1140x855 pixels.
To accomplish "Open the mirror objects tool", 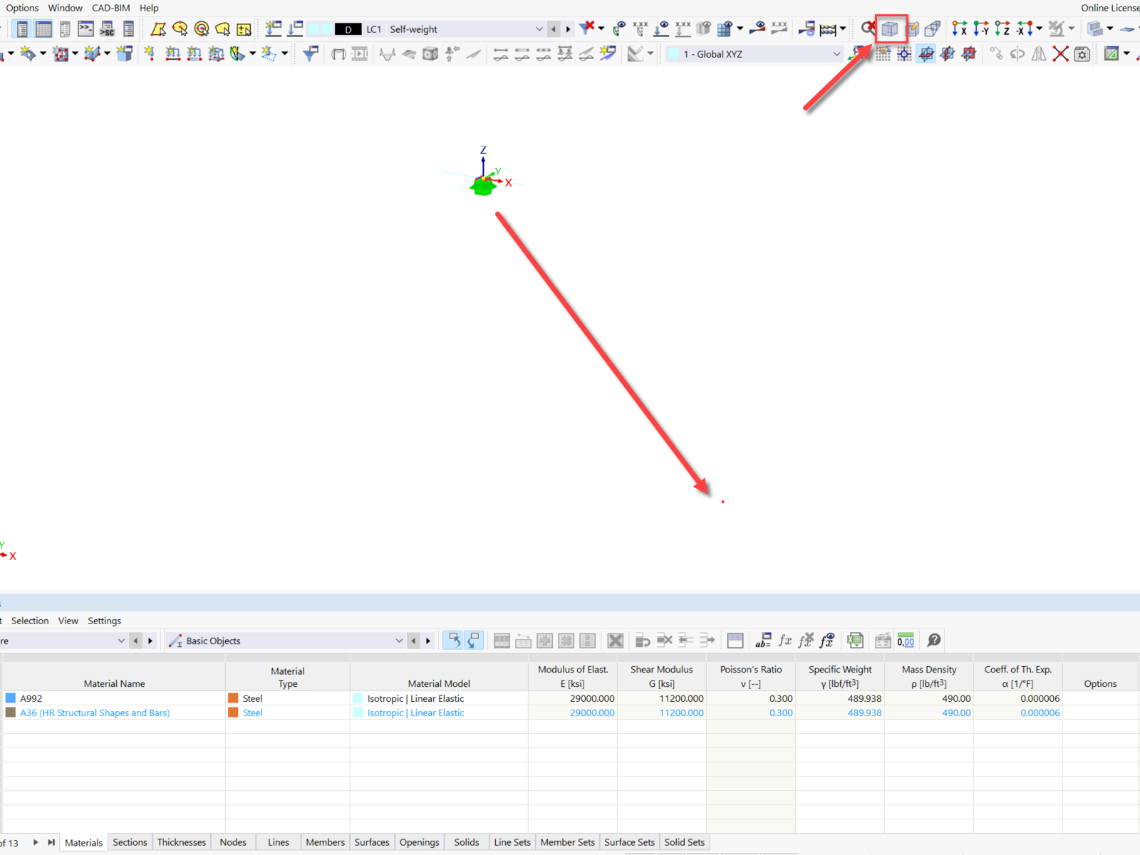I will 1039,54.
